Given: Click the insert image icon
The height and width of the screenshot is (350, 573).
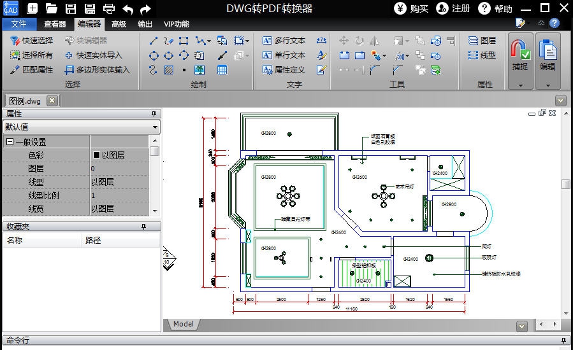Looking at the screenshot, I should pyautogui.click(x=199, y=70).
